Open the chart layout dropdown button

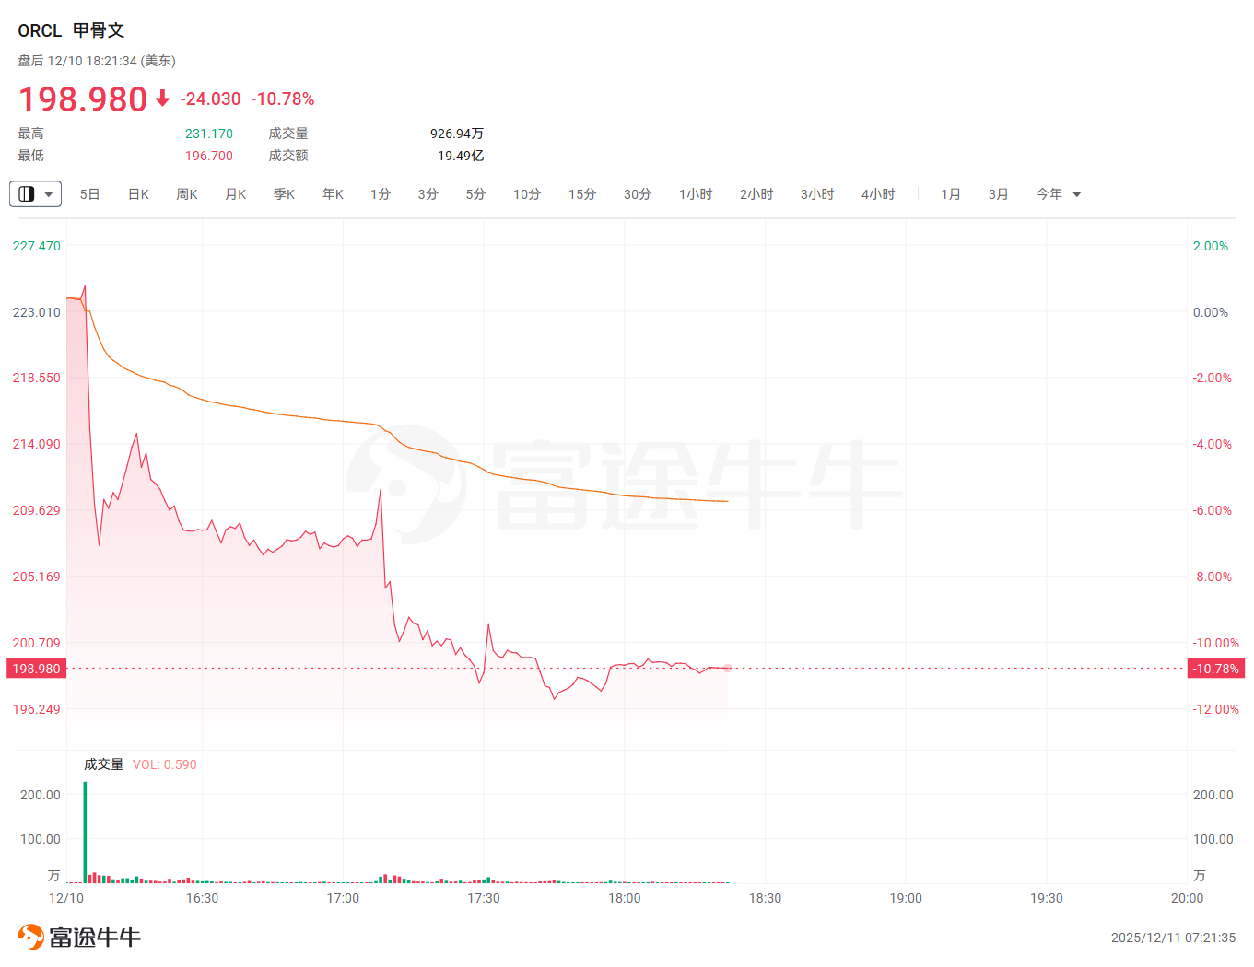pyautogui.click(x=35, y=194)
